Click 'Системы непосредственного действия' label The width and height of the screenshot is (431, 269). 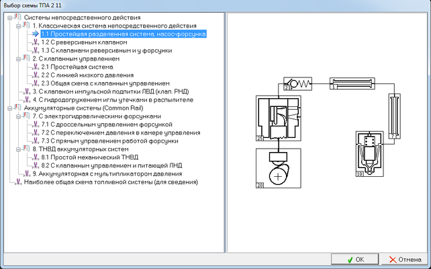[x=82, y=17]
